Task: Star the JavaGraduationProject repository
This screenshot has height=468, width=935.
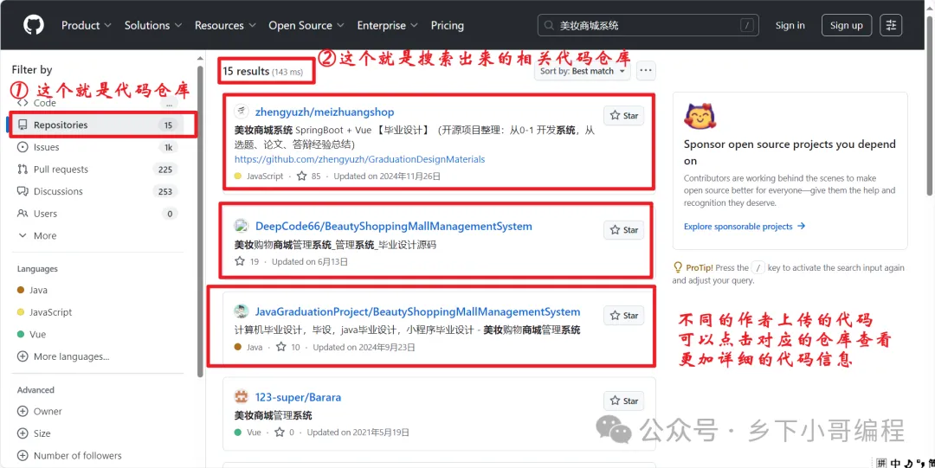Action: [623, 316]
